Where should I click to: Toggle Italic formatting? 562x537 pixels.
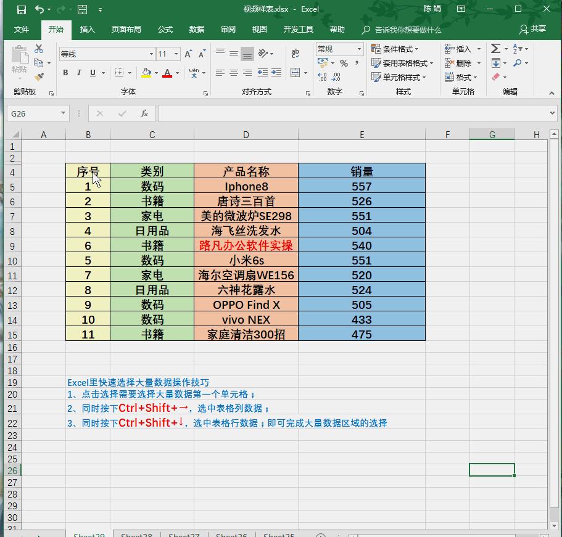coord(78,73)
